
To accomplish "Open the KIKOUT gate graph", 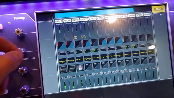I will point(70,45).
